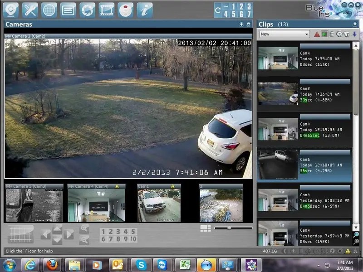Click the PTZ pan right arrow
Viewport: 363px width, 272px height.
click(69, 234)
